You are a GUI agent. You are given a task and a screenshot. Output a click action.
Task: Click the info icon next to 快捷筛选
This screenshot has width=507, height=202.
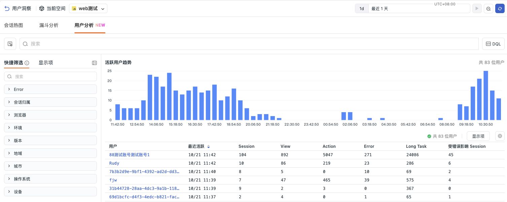pyautogui.click(x=27, y=63)
